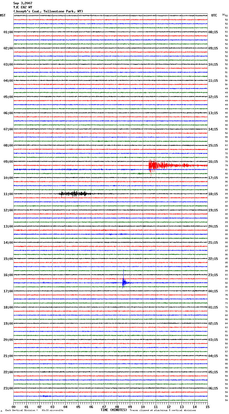Click the 22:15 UTC time label

point(213,259)
